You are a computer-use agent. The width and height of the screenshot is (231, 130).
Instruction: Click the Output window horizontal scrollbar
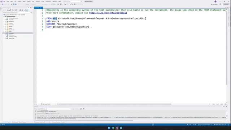84,120
